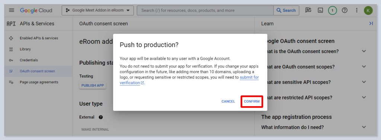The width and height of the screenshot is (381, 140).
Task: Open the hamburger navigation menu
Action: 12,10
